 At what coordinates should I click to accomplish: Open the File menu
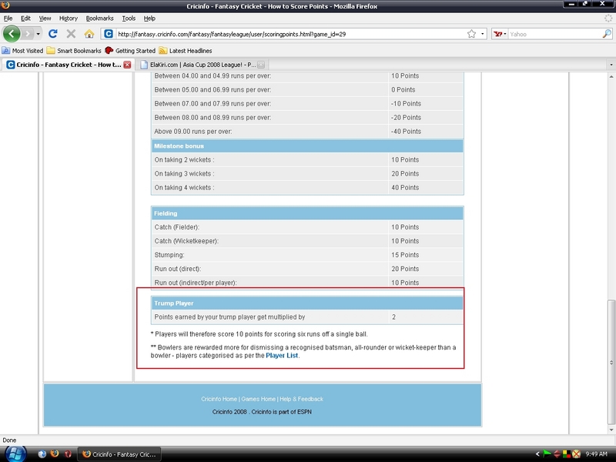pos(8,18)
